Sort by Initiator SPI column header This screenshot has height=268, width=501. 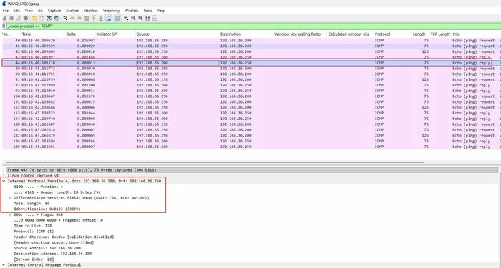[x=107, y=34]
